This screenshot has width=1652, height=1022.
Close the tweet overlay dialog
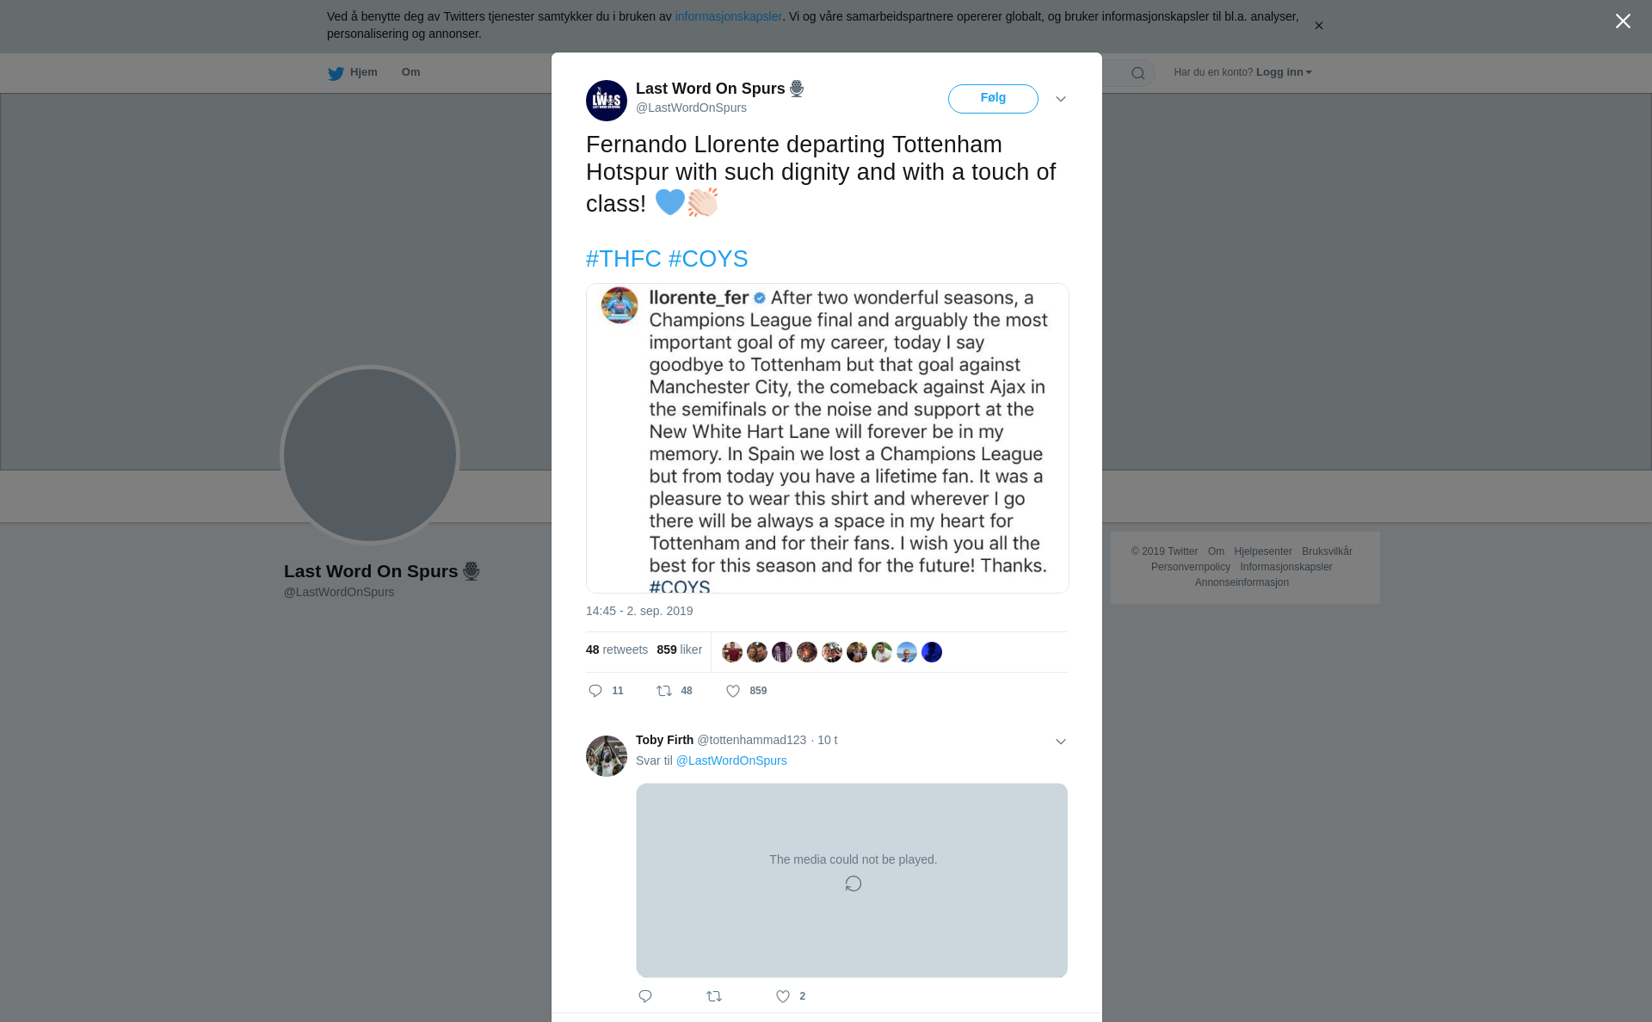[x=1623, y=22]
